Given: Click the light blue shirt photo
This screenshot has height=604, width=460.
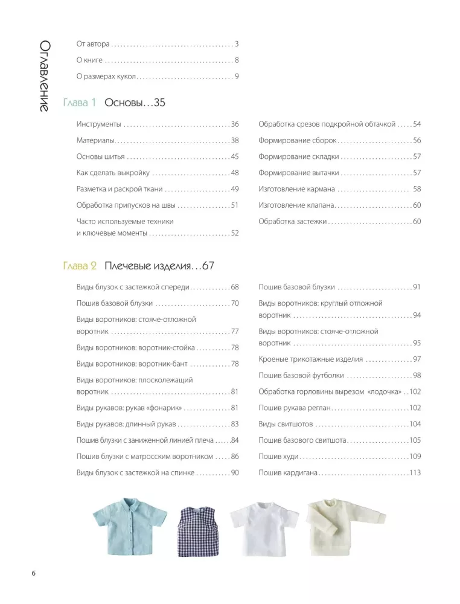Looking at the screenshot, I should pyautogui.click(x=130, y=526).
